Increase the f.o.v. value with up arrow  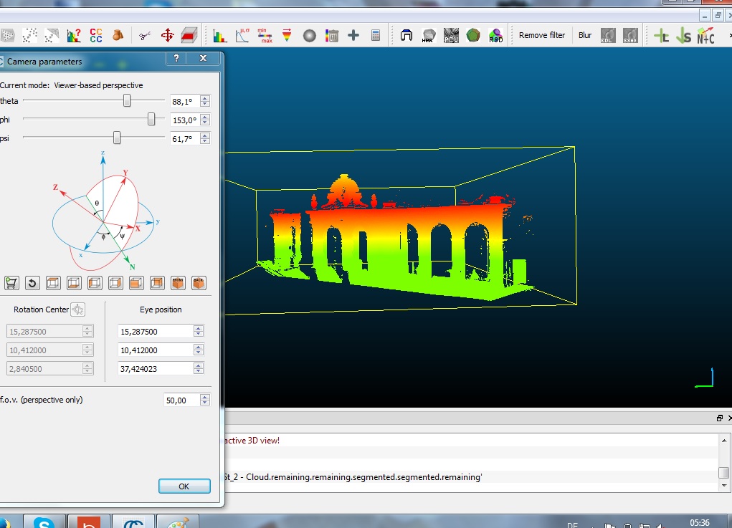coord(205,397)
